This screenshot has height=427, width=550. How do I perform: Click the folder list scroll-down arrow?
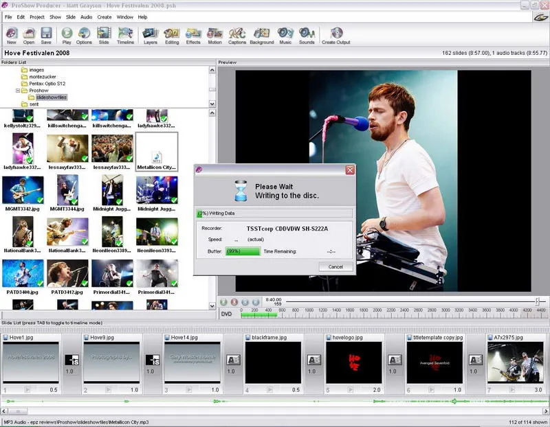[212, 104]
